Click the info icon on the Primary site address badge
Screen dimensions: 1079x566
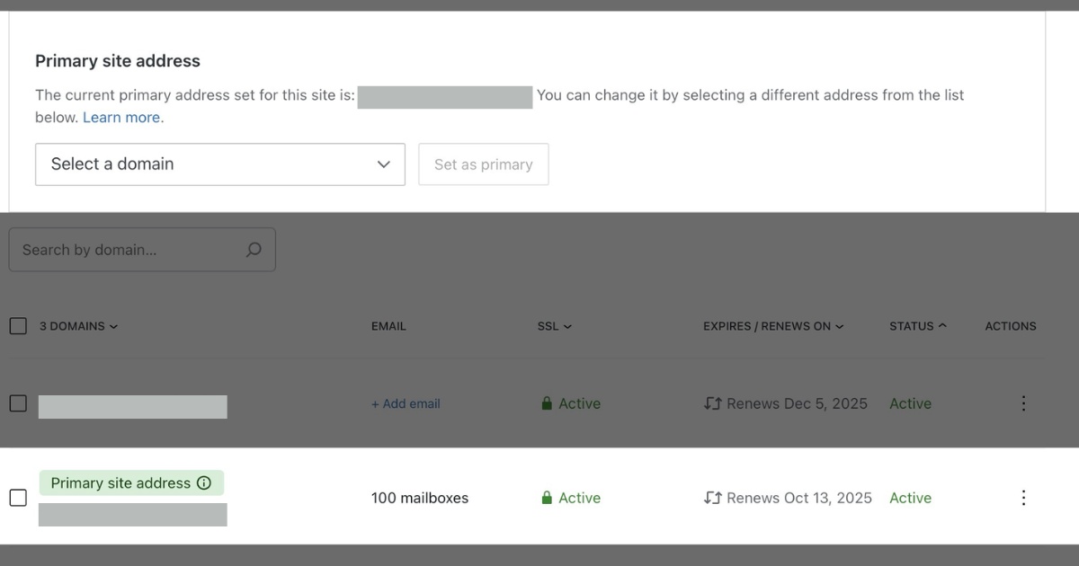[205, 482]
